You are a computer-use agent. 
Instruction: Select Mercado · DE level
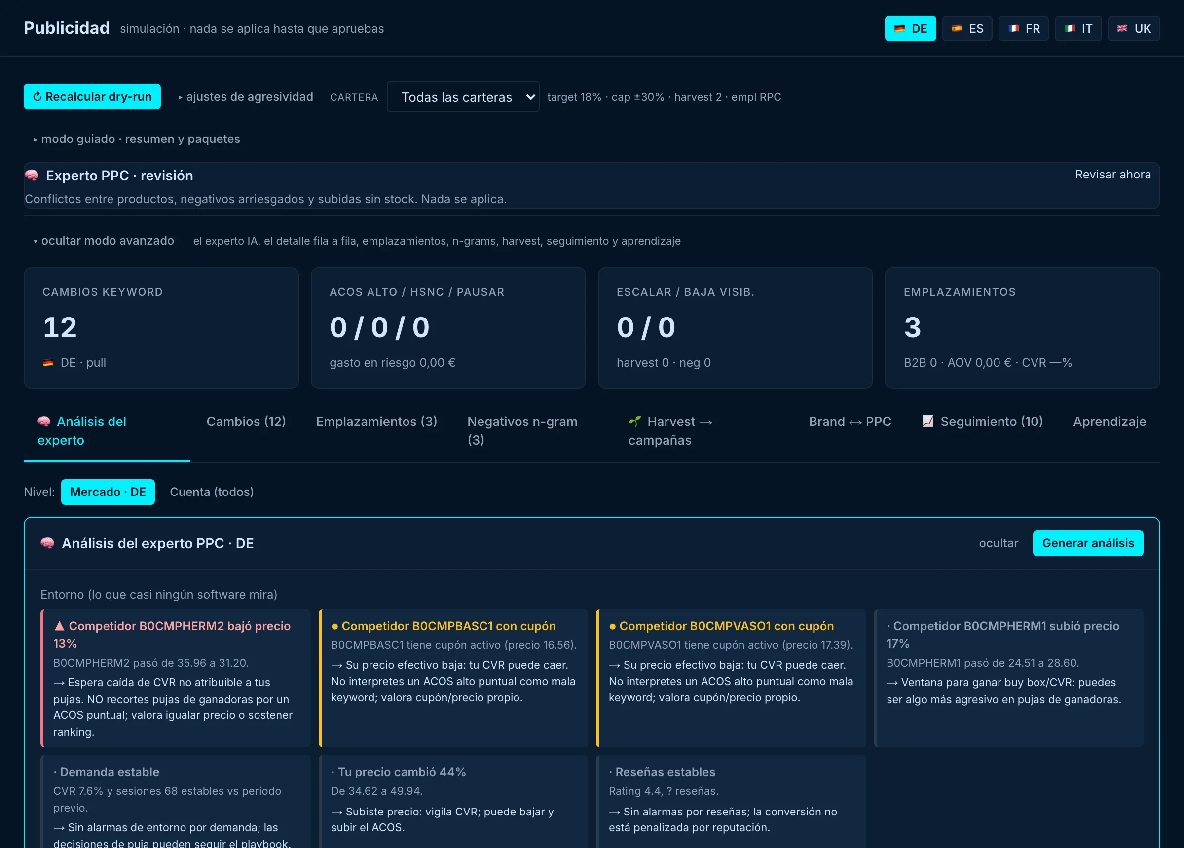pyautogui.click(x=108, y=492)
